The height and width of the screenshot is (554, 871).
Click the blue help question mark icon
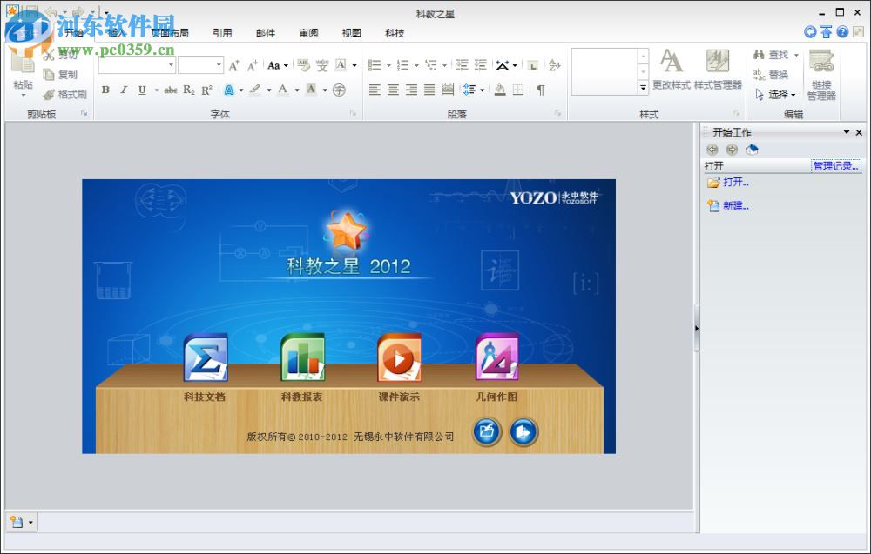(x=842, y=32)
